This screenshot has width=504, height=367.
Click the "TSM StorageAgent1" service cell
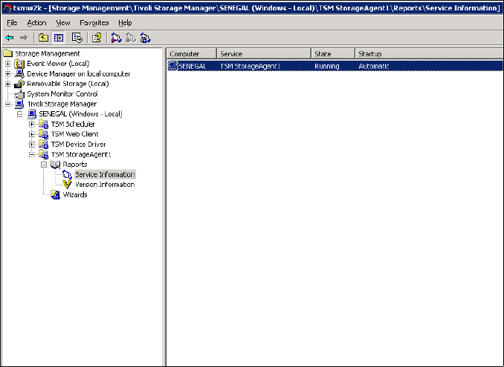click(x=250, y=66)
